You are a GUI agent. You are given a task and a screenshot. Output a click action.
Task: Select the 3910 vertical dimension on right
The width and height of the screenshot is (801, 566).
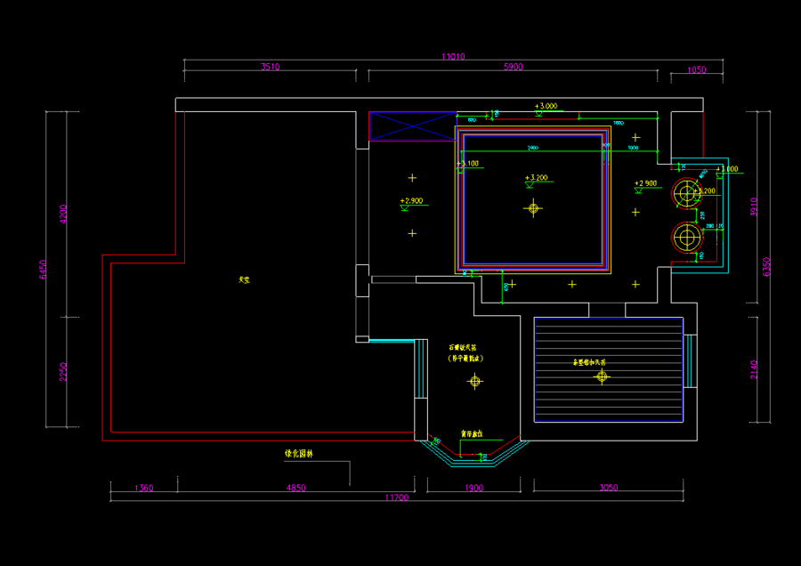pyautogui.click(x=754, y=206)
